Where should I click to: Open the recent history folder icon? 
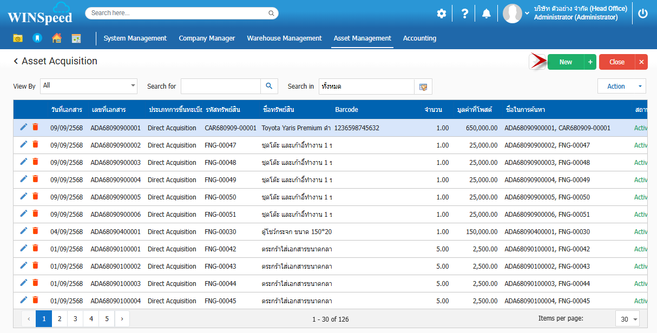pyautogui.click(x=18, y=38)
